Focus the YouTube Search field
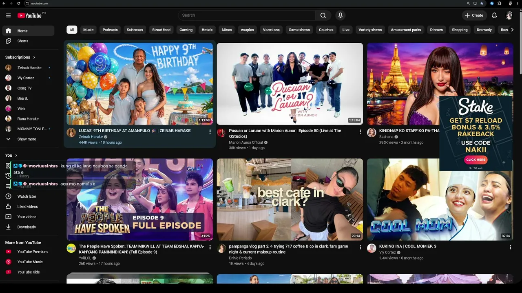The image size is (522, 293). 246,15
